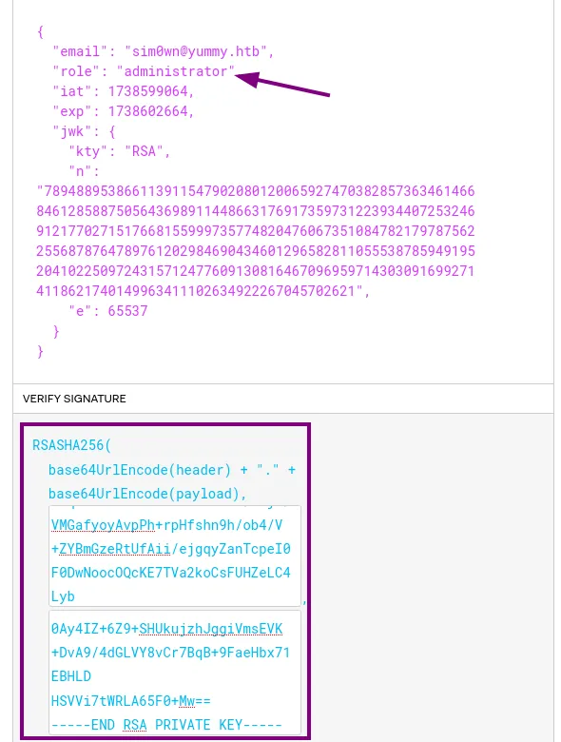The width and height of the screenshot is (561, 742).
Task: Click the base64UrlEncode(header) text
Action: 140,470
